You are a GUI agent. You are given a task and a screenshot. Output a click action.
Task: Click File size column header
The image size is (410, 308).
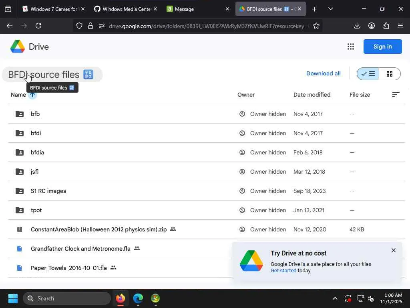[360, 95]
